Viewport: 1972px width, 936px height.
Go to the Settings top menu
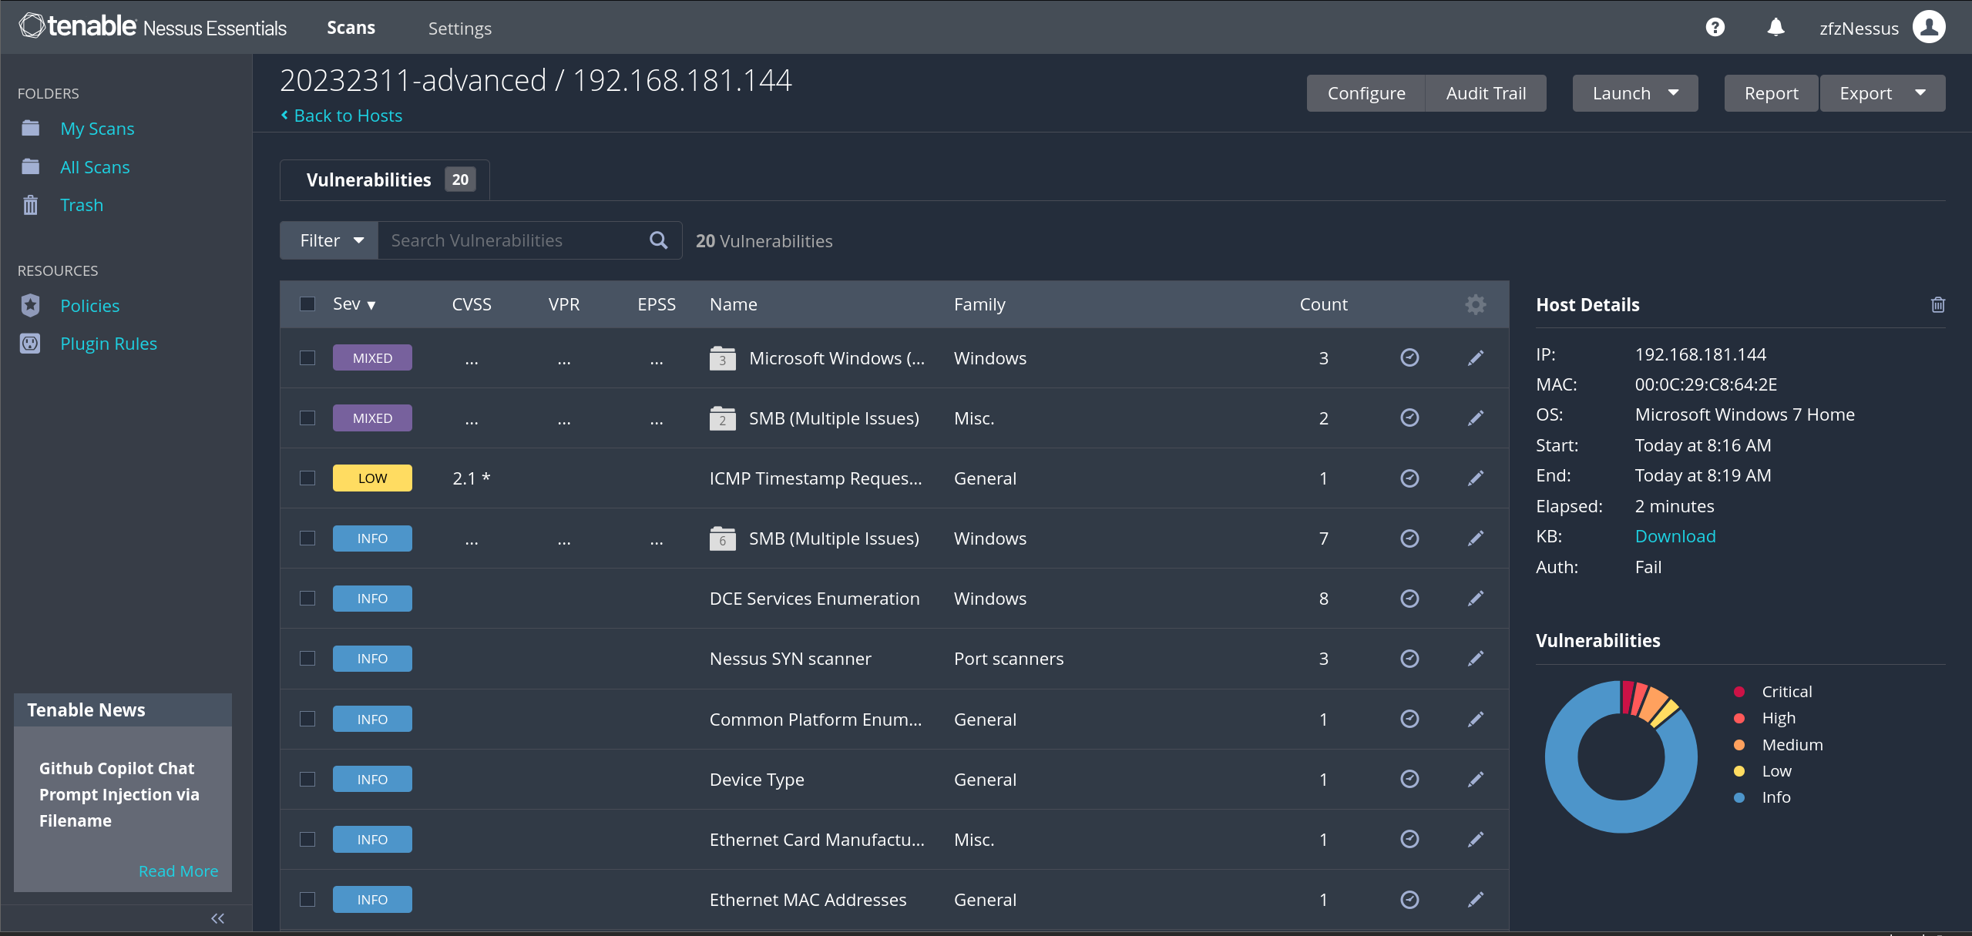coord(459,29)
